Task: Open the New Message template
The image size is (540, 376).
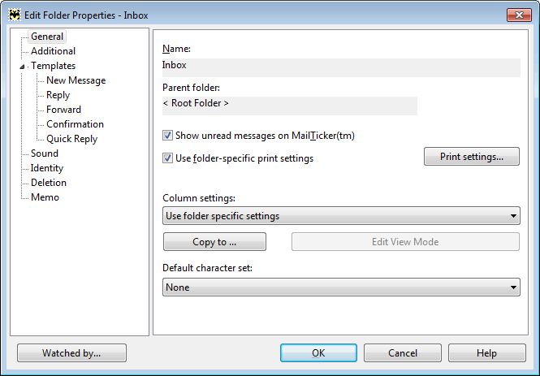Action: coord(76,80)
